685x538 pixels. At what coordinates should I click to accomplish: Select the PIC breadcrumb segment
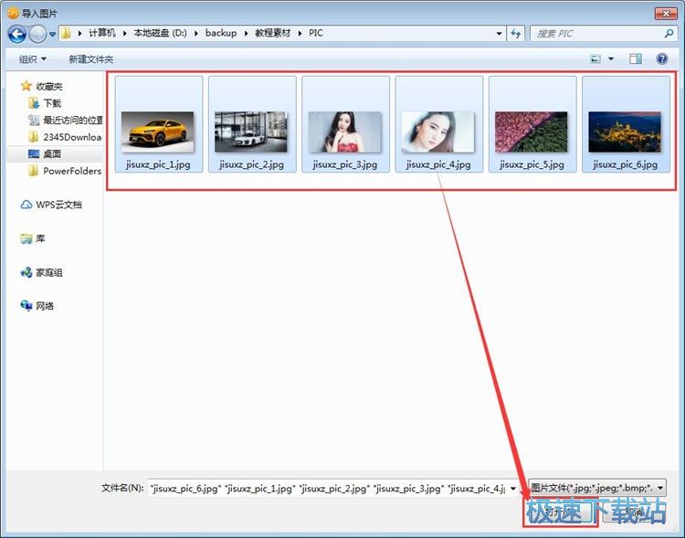point(316,33)
